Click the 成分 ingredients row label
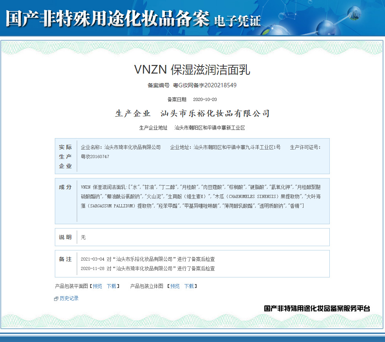This screenshot has width=385, height=342. [65, 187]
